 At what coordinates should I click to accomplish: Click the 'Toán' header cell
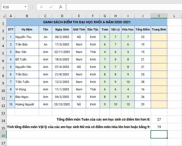105,29
